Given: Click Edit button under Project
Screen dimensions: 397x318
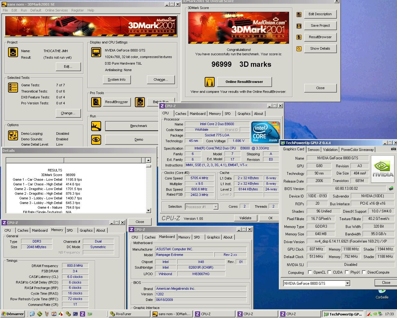Looking at the screenshot, I should tap(68, 67).
